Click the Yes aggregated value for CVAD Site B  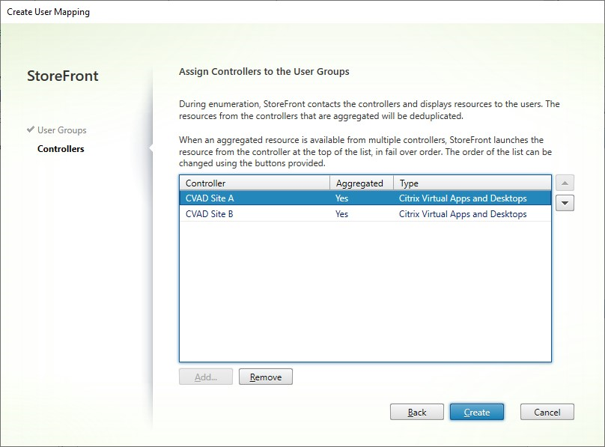(342, 213)
